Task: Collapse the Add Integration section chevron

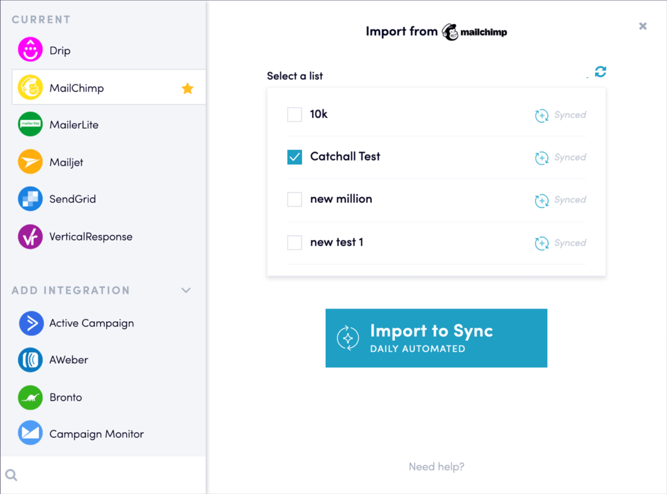Action: point(186,290)
